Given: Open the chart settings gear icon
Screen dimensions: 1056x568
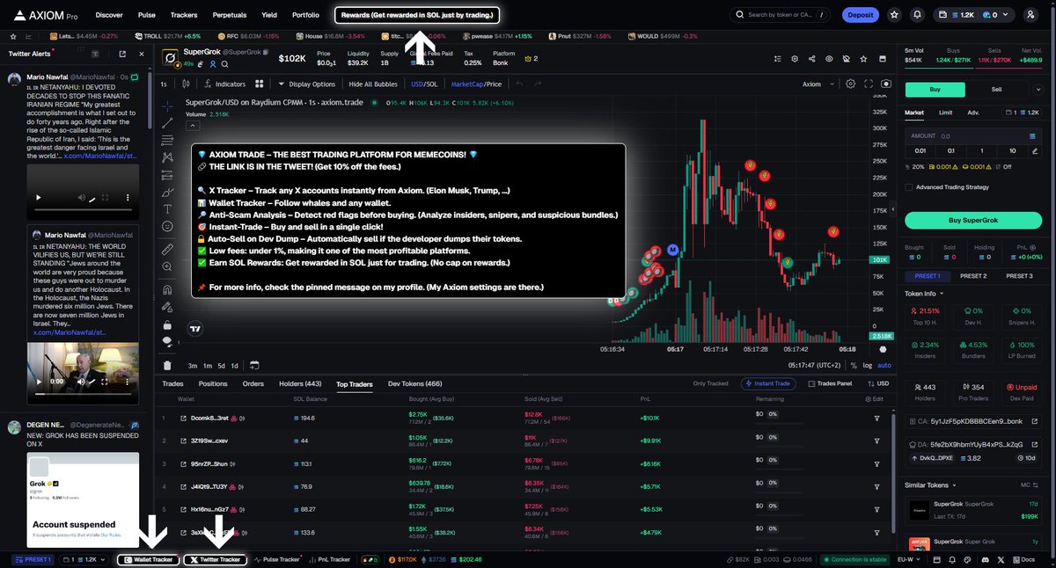Looking at the screenshot, I should 850,84.
